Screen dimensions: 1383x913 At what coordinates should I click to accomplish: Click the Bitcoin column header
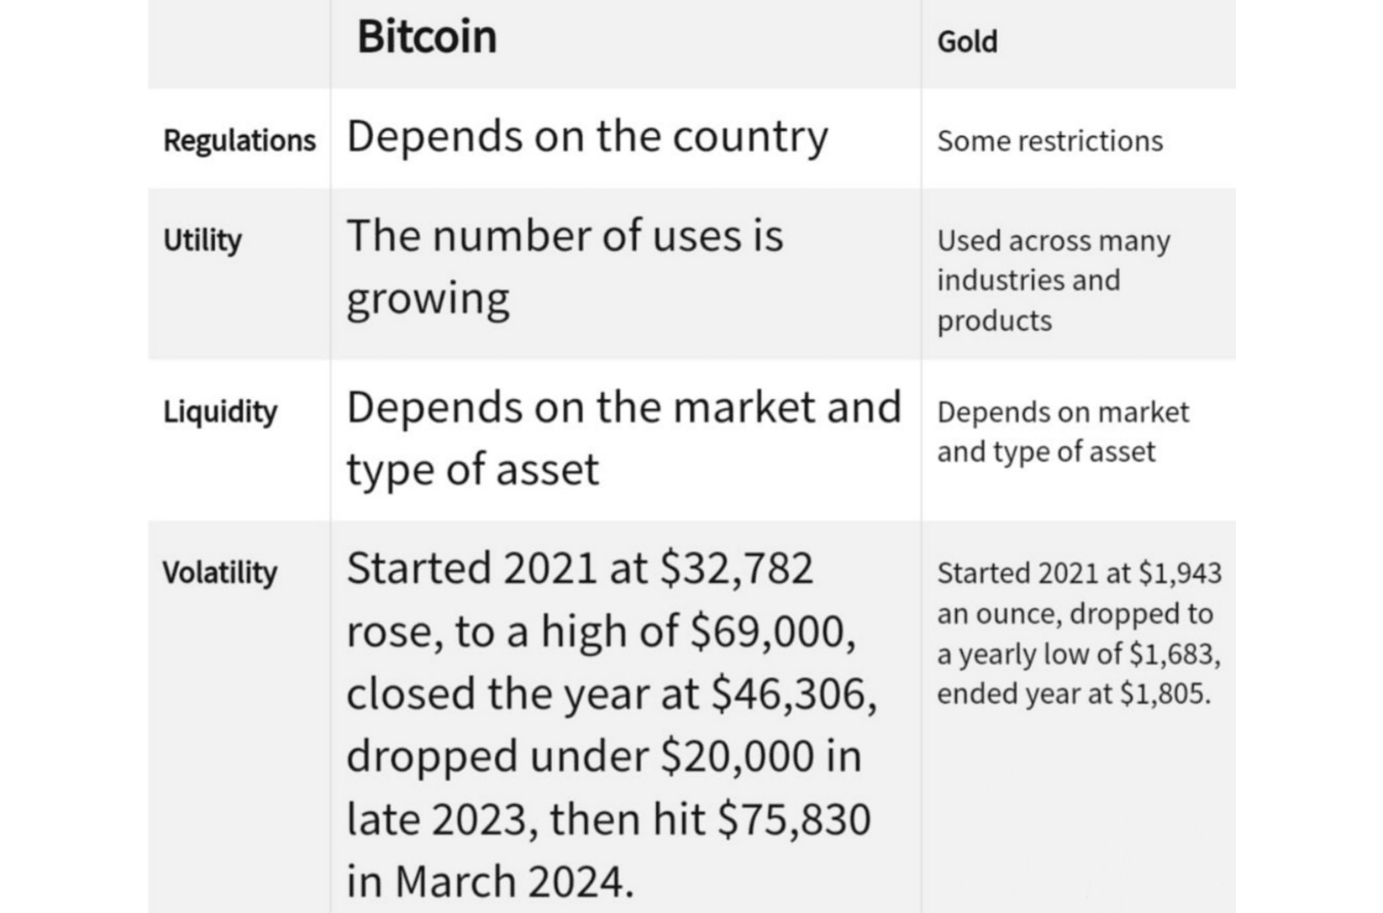427,37
